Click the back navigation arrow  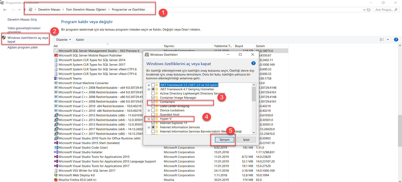5,10
